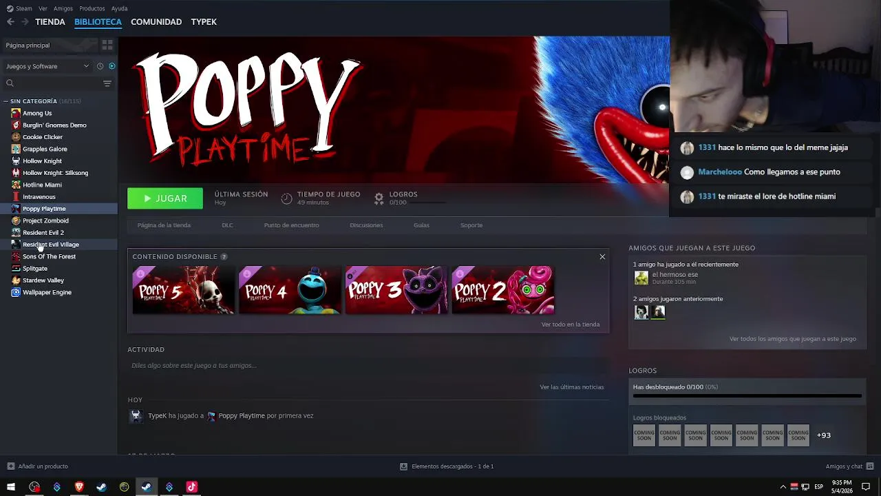Toggle ready-to-play filter icon
881x496 pixels.
click(x=112, y=66)
